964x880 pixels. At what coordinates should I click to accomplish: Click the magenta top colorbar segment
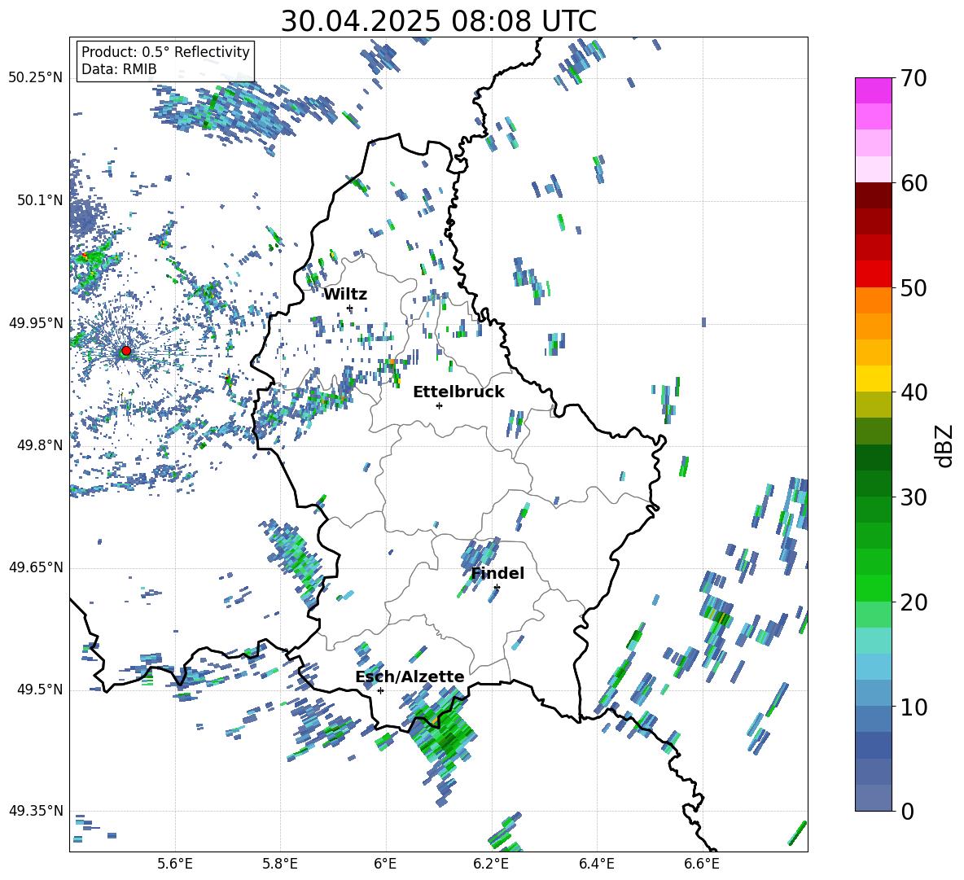pyautogui.click(x=873, y=90)
